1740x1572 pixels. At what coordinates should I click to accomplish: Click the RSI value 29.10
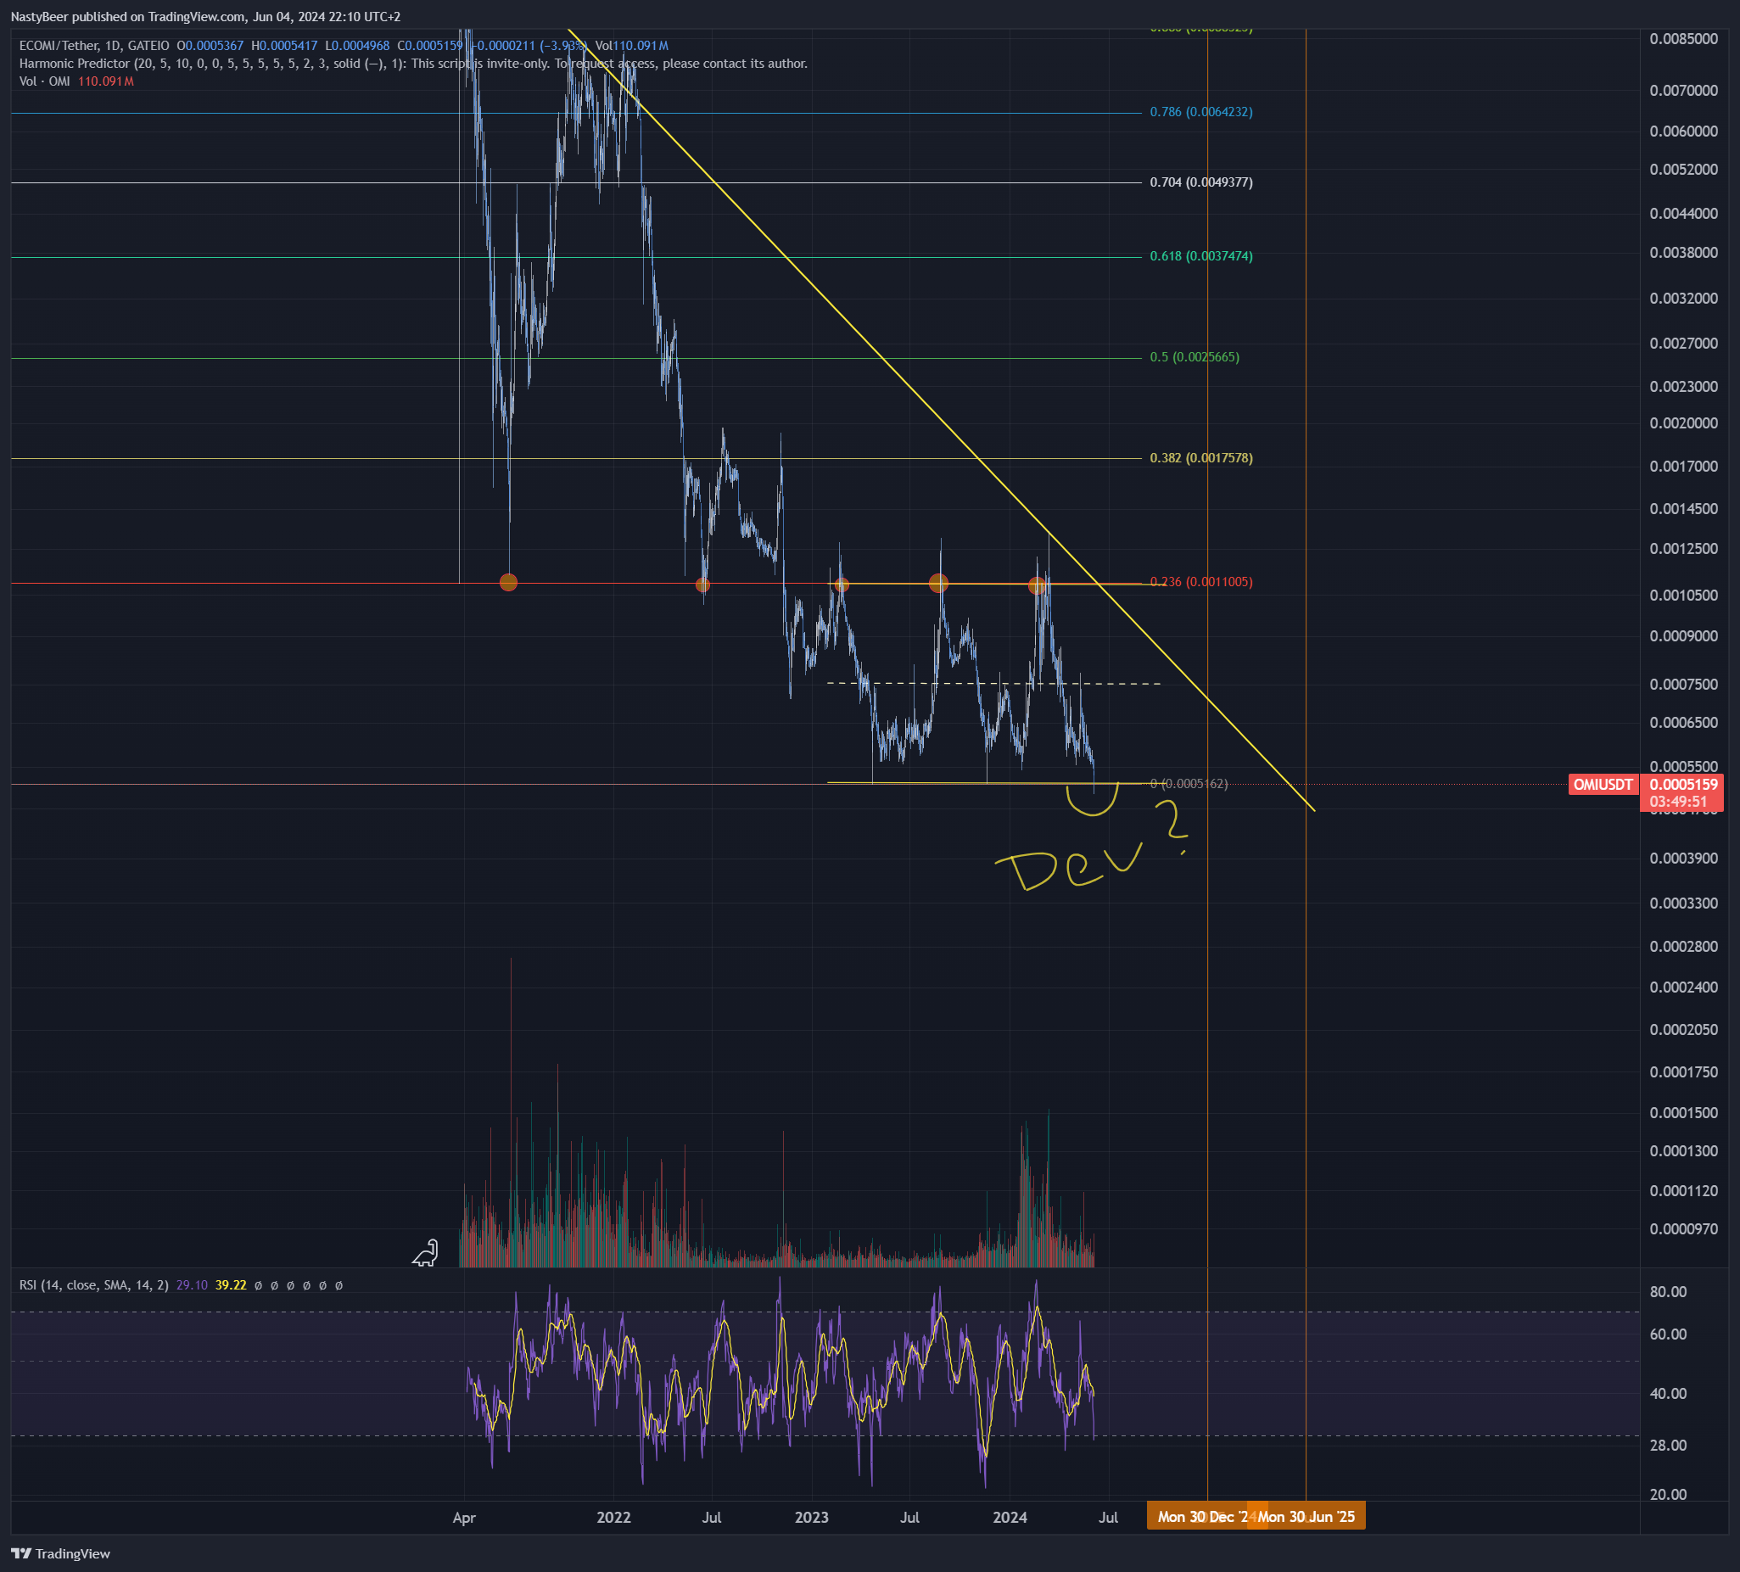click(x=192, y=1285)
